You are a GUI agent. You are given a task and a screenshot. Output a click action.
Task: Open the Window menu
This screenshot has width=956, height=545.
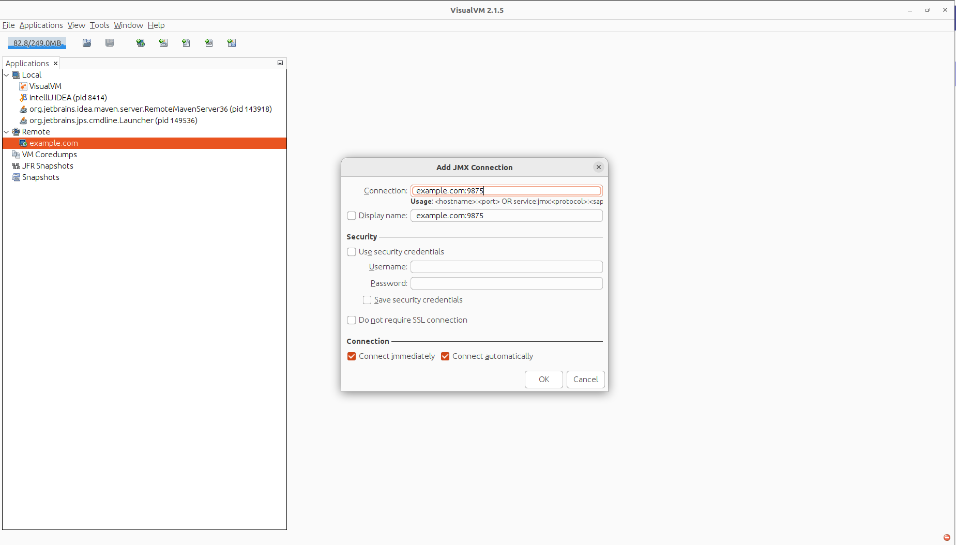pyautogui.click(x=128, y=25)
